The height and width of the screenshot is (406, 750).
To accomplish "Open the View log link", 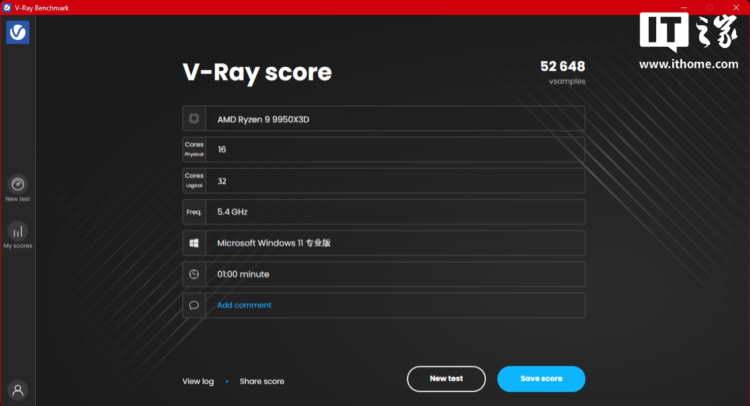I will tap(198, 381).
